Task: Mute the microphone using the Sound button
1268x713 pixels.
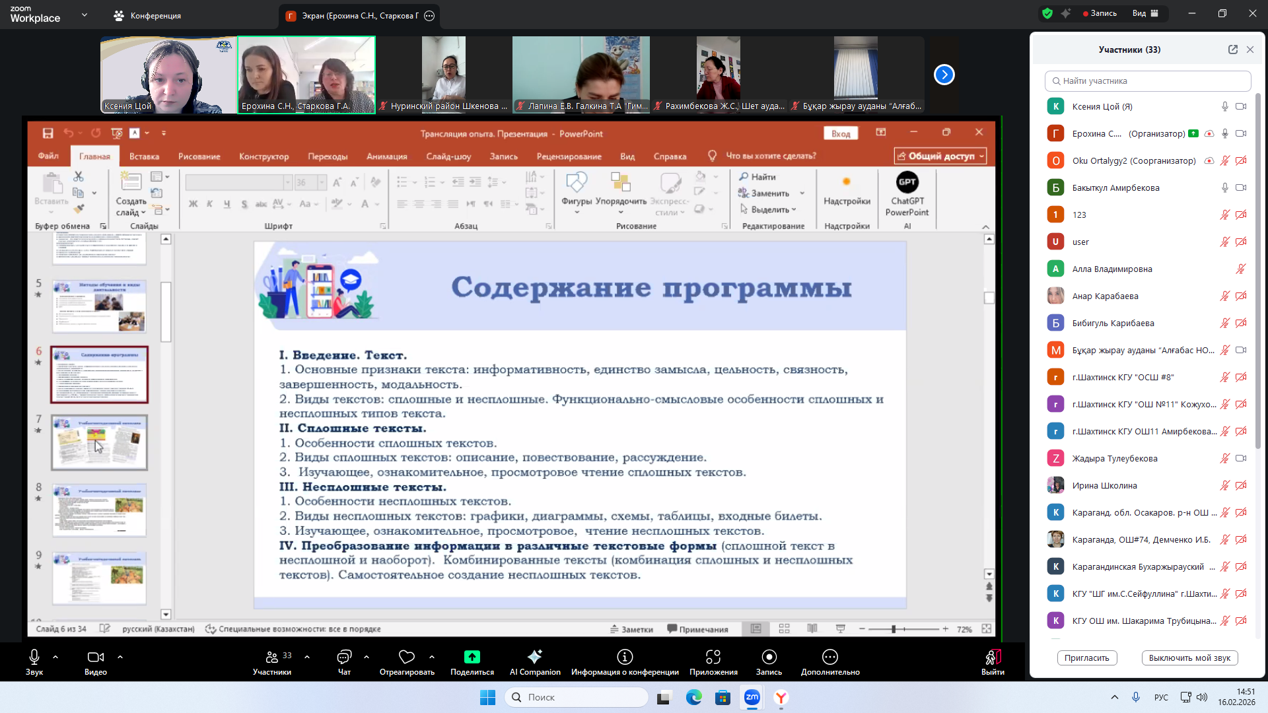Action: (34, 658)
